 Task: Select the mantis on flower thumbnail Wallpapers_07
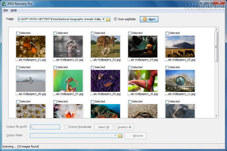[68, 81]
